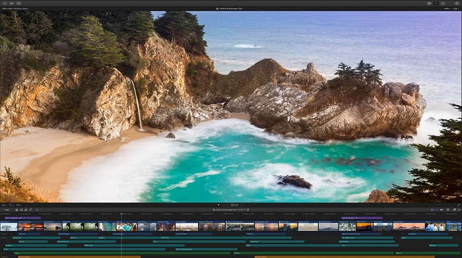
Task: Toggle video skimming in the timeline
Action: pos(432,210)
